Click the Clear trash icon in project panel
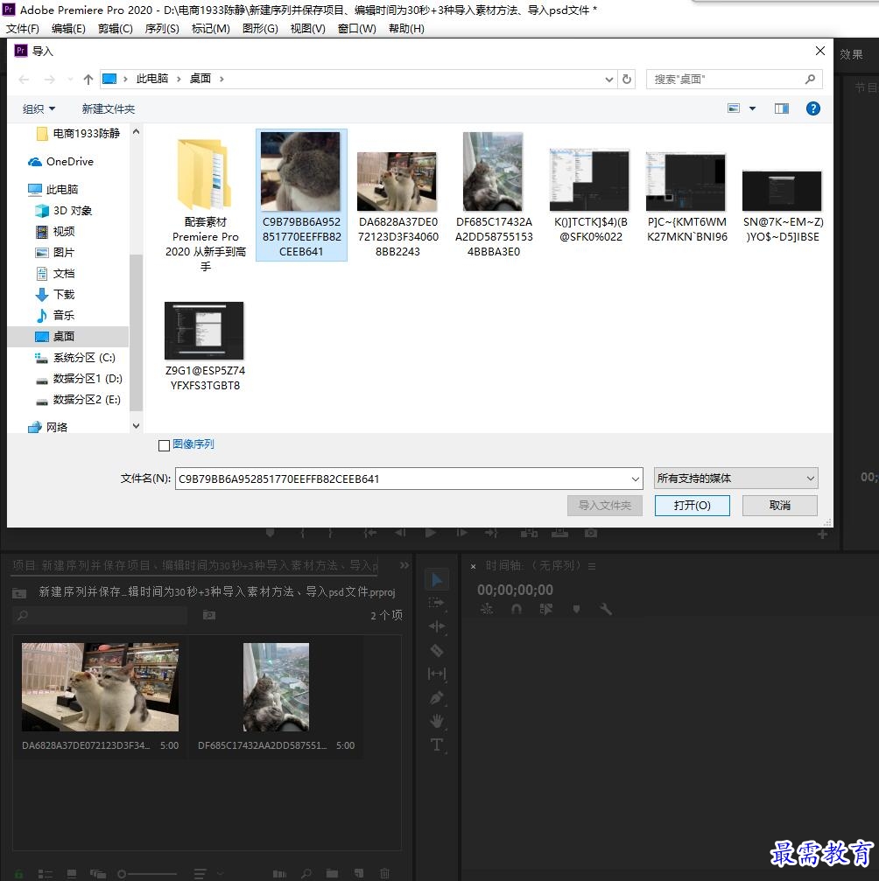The height and width of the screenshot is (881, 879). [384, 874]
